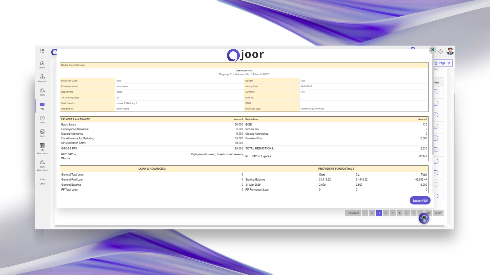The width and height of the screenshot is (490, 275).
Task: Close the payslip popup
Action: tap(432, 50)
